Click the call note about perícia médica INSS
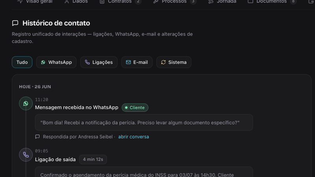315x177 pixels. 144,172
